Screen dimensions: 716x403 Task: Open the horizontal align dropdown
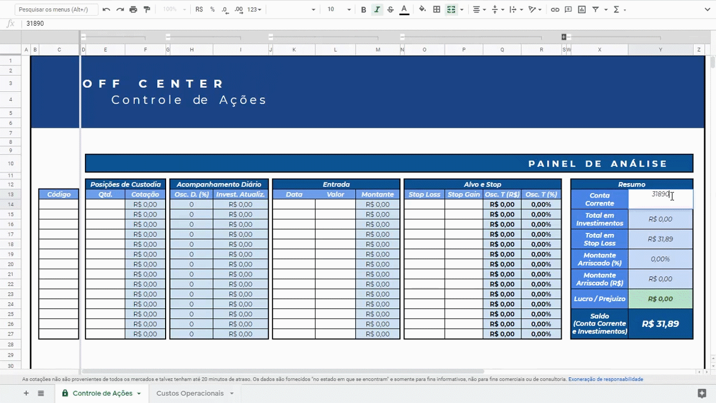[x=479, y=10]
